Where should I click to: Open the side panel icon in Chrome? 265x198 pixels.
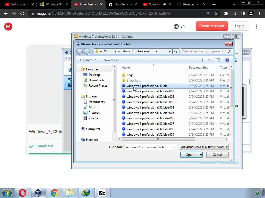point(243,13)
